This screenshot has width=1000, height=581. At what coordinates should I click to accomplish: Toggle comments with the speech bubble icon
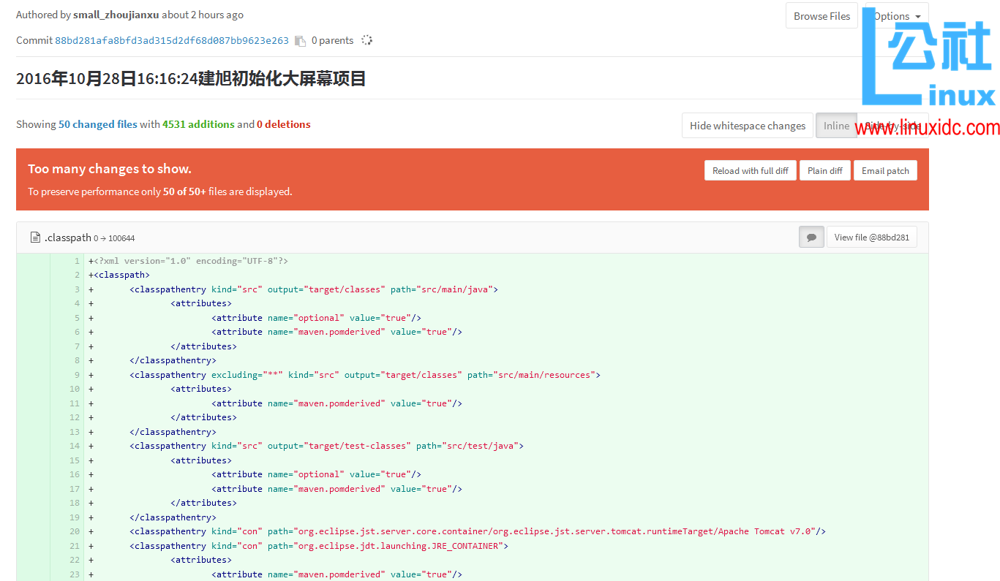coord(811,238)
